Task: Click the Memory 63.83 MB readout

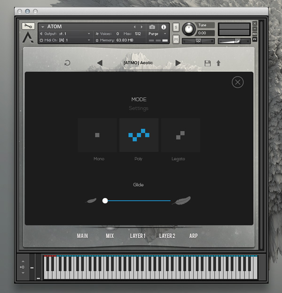Action: [x=125, y=40]
